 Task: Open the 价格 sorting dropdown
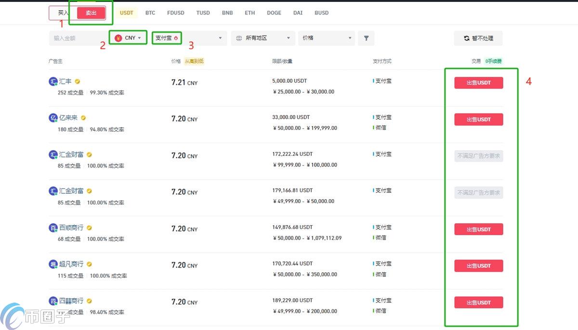pos(327,38)
